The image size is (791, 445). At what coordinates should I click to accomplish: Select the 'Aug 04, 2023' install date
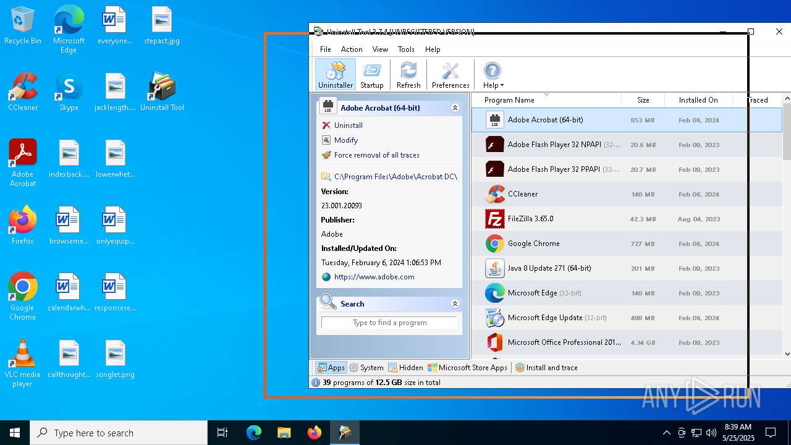tap(698, 219)
